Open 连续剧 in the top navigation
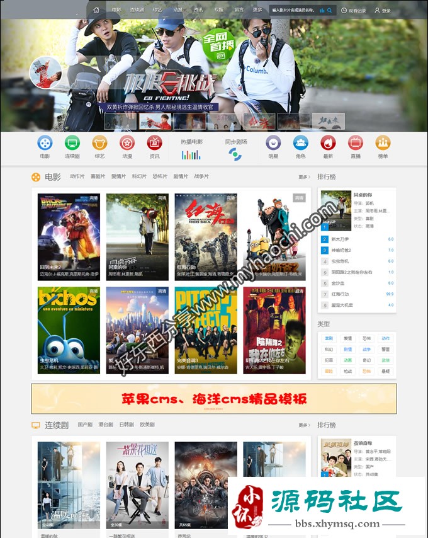The width and height of the screenshot is (428, 538). click(x=137, y=10)
